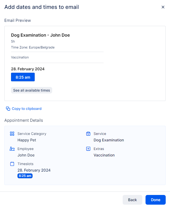Close the dialog with the X icon
Image resolution: width=170 pixels, height=206 pixels.
pos(163,7)
